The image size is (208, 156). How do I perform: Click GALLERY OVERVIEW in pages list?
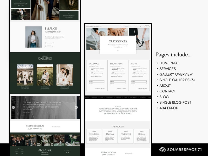176,74
